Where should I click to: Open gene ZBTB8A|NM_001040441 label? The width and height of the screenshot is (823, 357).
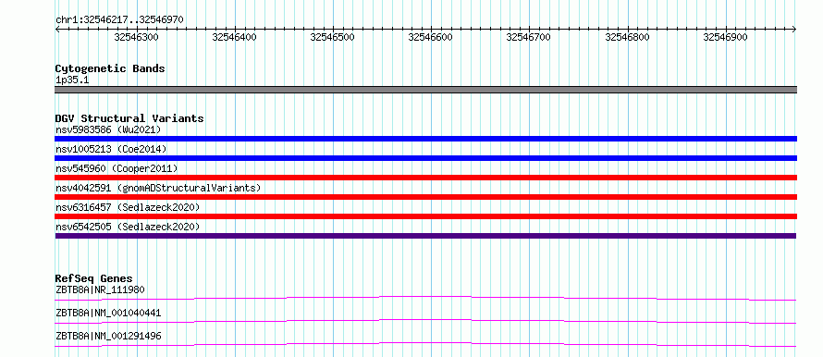tap(108, 313)
